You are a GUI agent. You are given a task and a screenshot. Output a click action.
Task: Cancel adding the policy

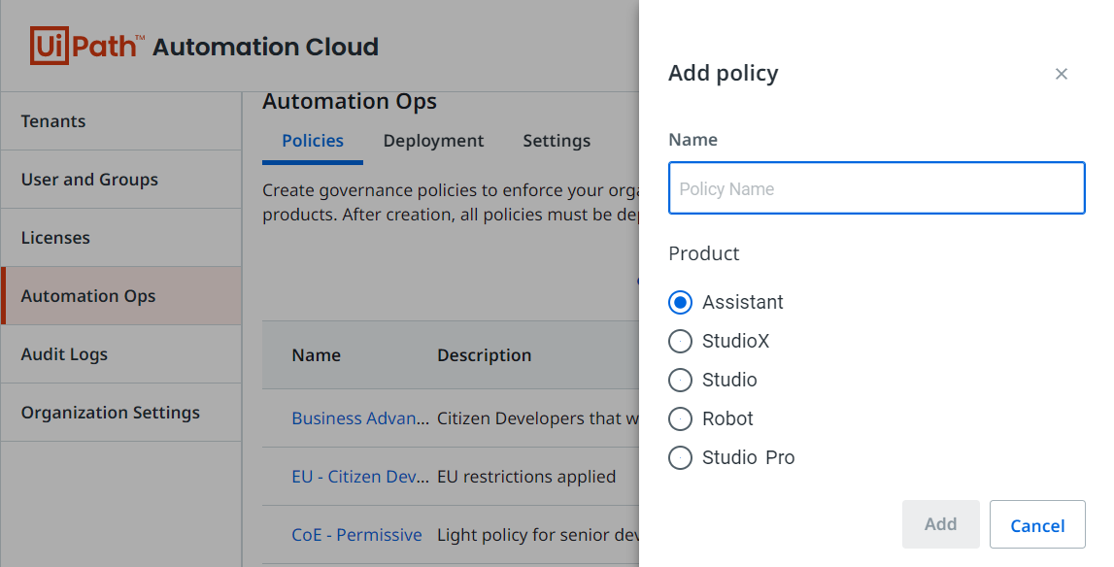1037,524
